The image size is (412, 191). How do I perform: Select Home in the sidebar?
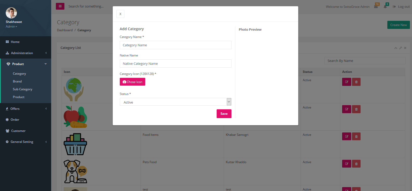click(x=16, y=42)
